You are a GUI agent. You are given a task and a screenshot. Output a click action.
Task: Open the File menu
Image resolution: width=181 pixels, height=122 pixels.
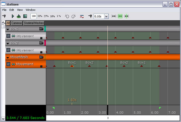tap(4, 10)
